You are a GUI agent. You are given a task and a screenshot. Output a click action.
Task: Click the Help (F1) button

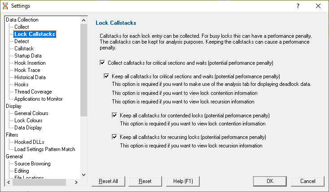(183, 181)
